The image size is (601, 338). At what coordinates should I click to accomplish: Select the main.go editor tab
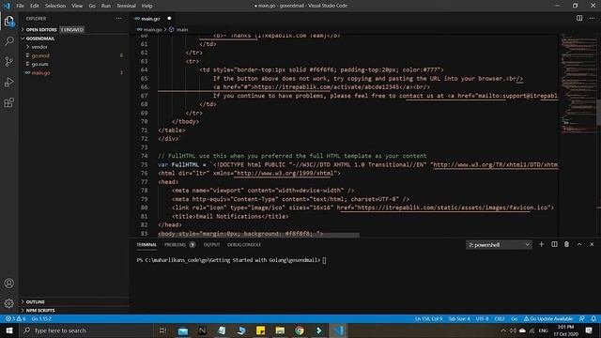(x=152, y=19)
